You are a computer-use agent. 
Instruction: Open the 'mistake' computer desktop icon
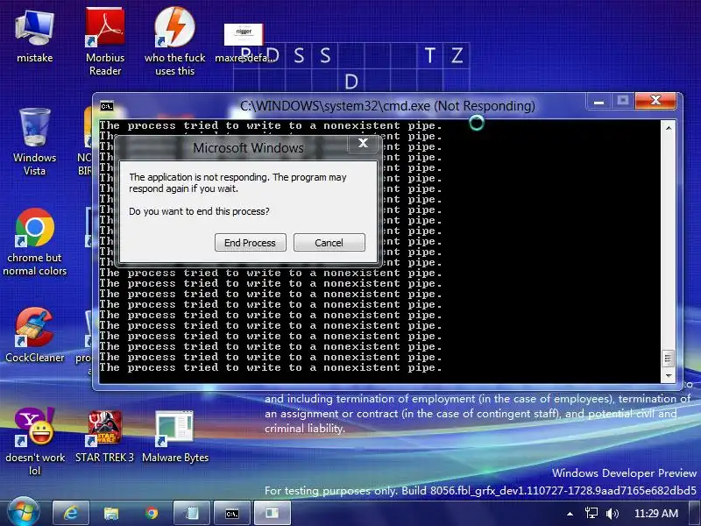(x=34, y=37)
